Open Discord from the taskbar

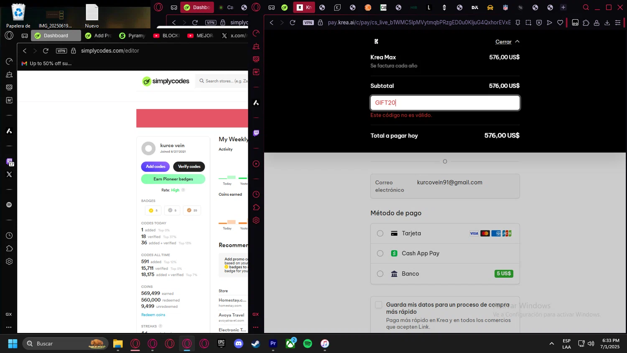(x=239, y=343)
